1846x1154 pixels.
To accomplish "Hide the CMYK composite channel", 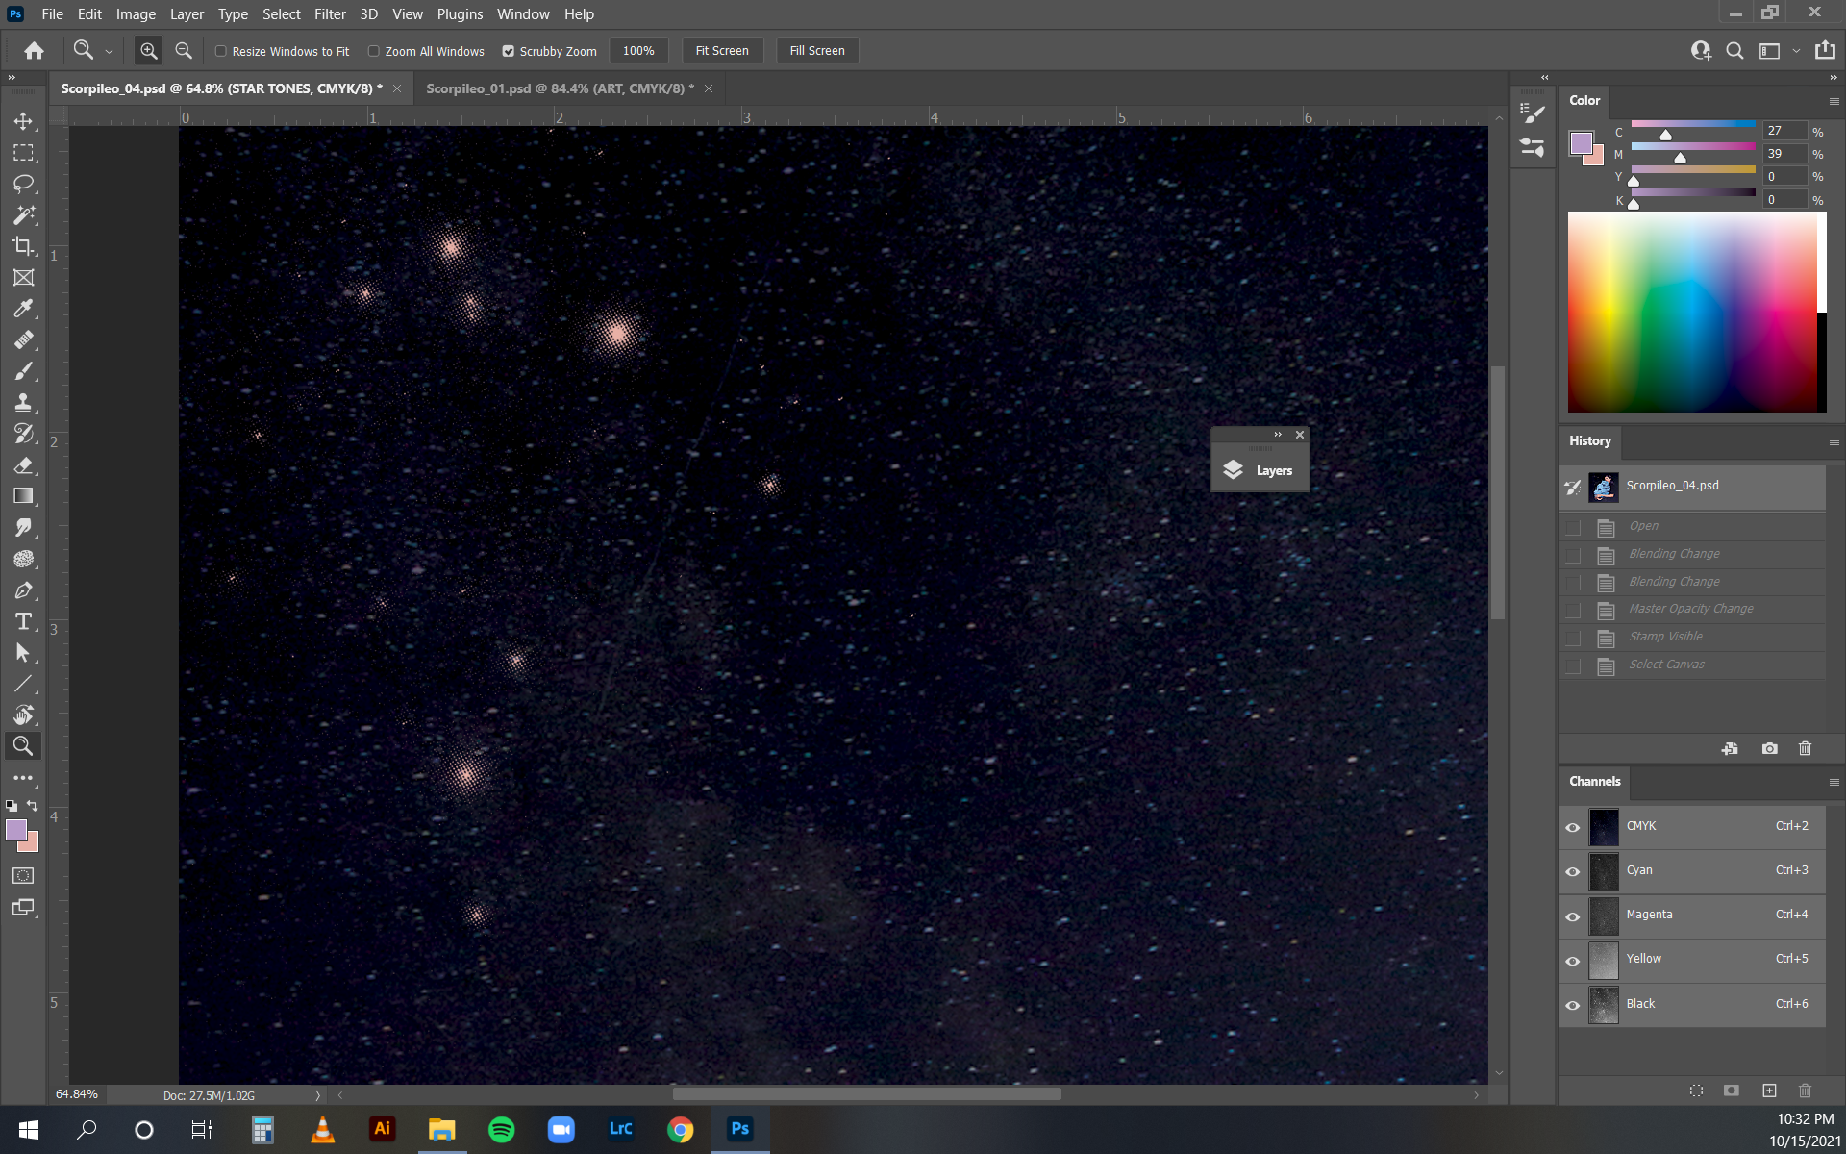I will coord(1573,827).
